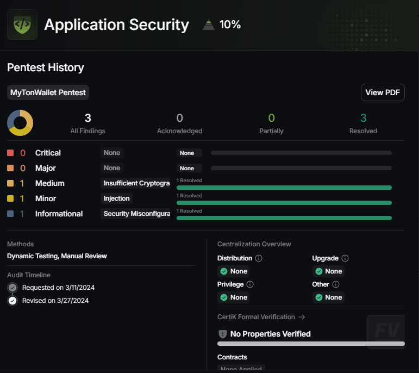This screenshot has width=419, height=373.
Task: Click the findings donut chart
Action: (20, 123)
